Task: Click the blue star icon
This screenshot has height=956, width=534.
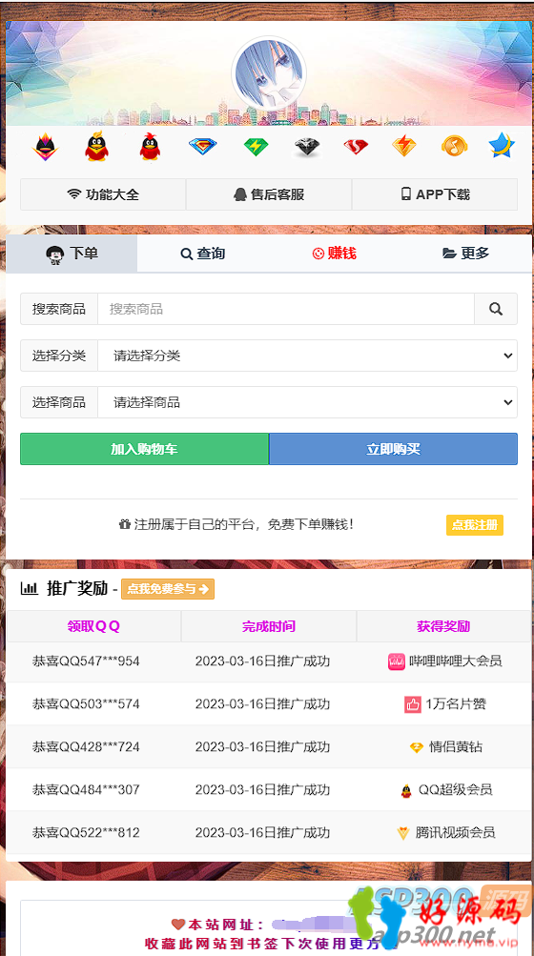Action: point(503,146)
